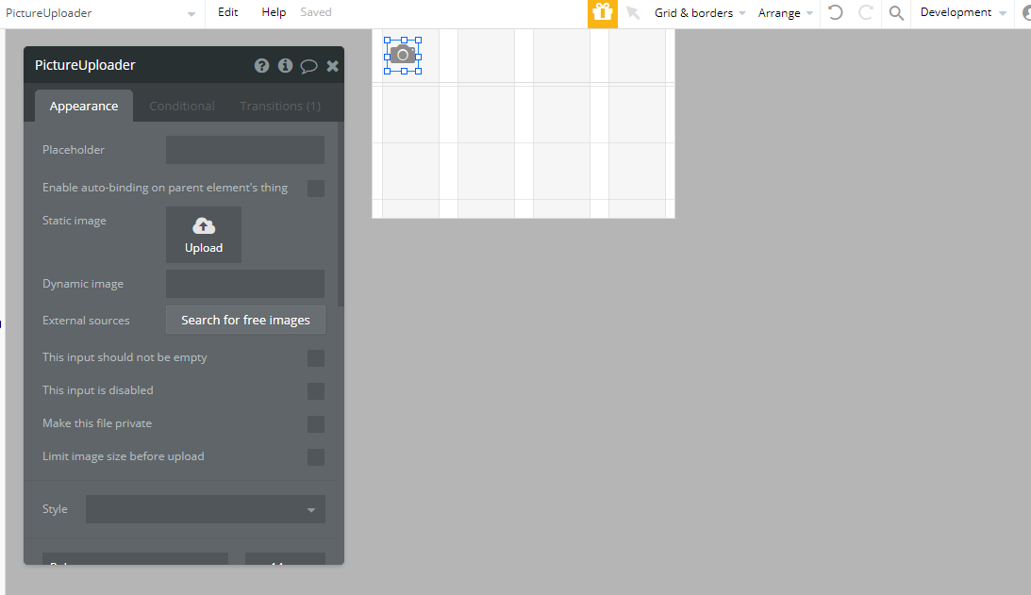
Task: Check Make this file private
Action: [x=316, y=423]
